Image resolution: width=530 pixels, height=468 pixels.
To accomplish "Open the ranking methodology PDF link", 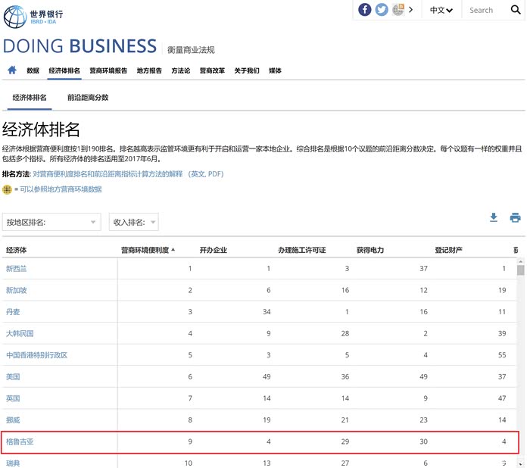I will click(x=128, y=174).
